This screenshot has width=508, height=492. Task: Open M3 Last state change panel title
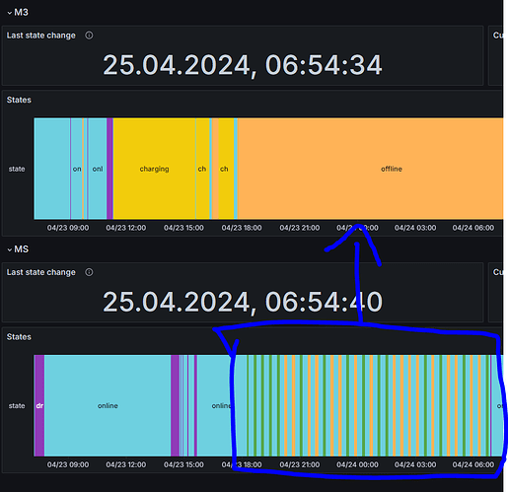tap(41, 35)
